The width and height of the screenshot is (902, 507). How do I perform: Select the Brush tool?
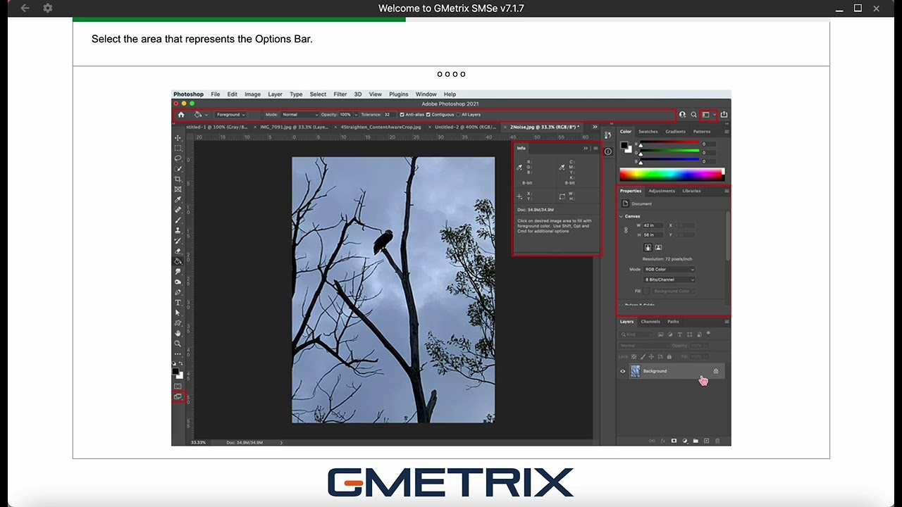[x=178, y=220]
